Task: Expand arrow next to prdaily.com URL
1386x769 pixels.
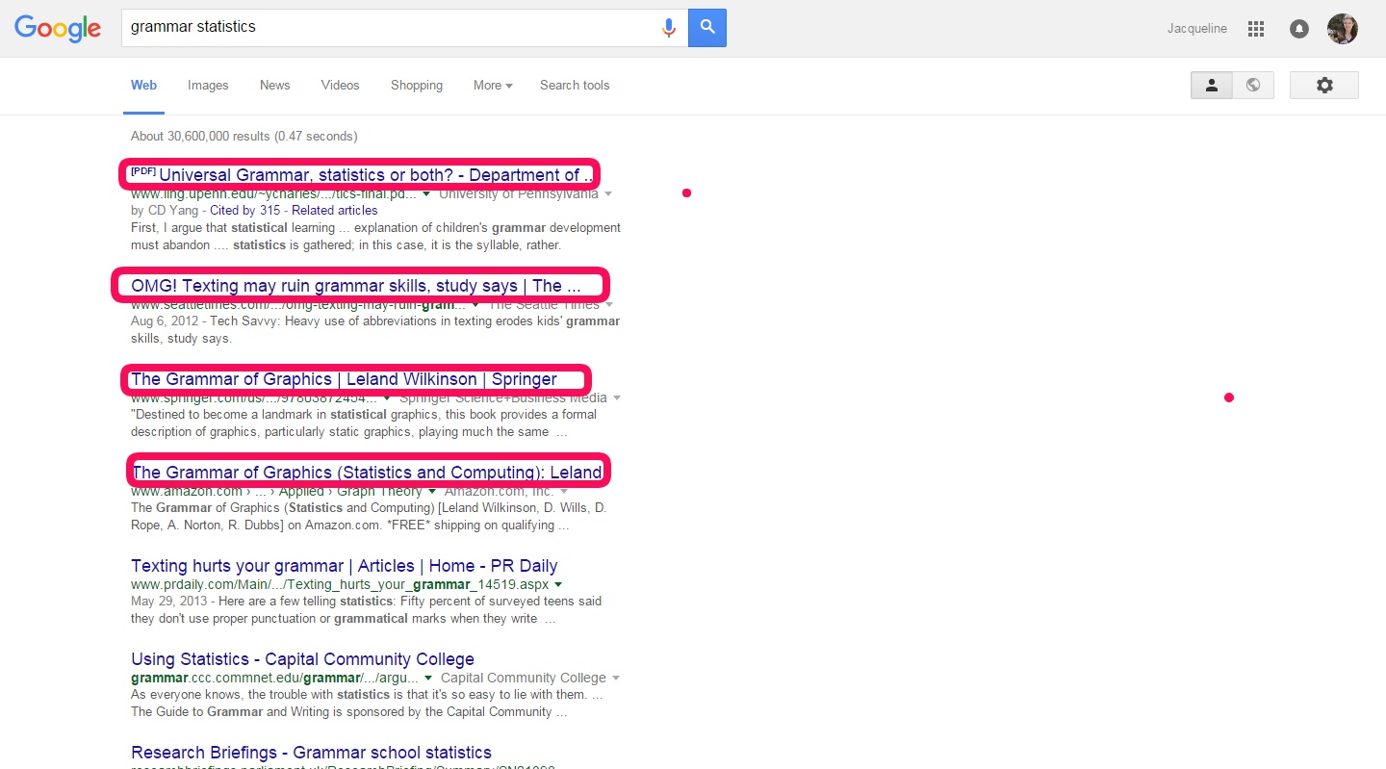Action: 558,584
